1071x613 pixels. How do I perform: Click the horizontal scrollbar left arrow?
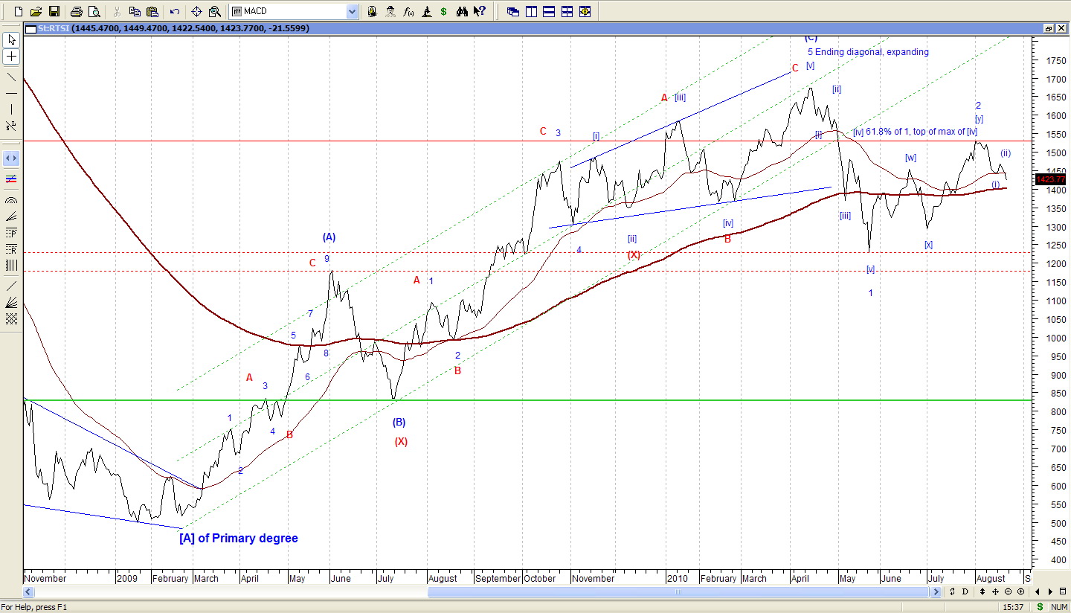pyautogui.click(x=29, y=591)
